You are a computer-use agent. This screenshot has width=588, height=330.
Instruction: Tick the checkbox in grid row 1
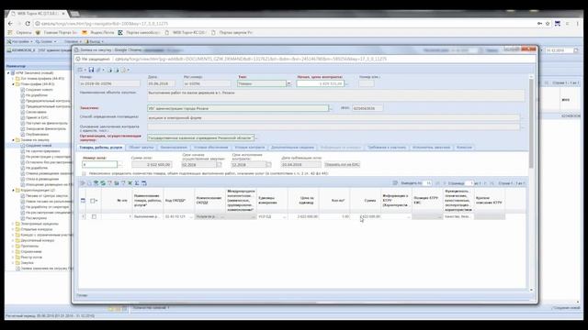(x=94, y=216)
